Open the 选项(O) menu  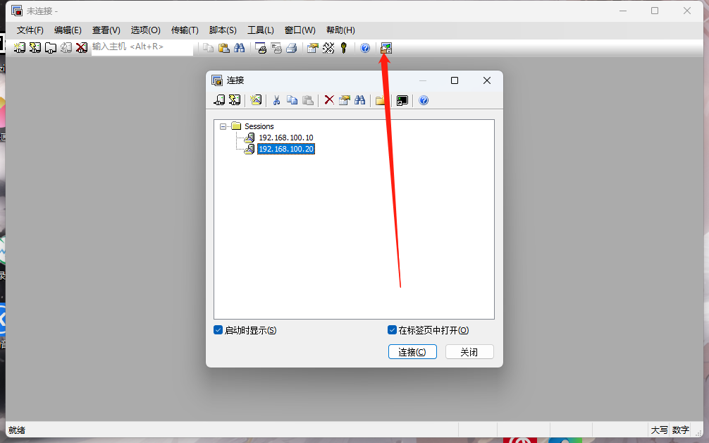click(x=146, y=30)
